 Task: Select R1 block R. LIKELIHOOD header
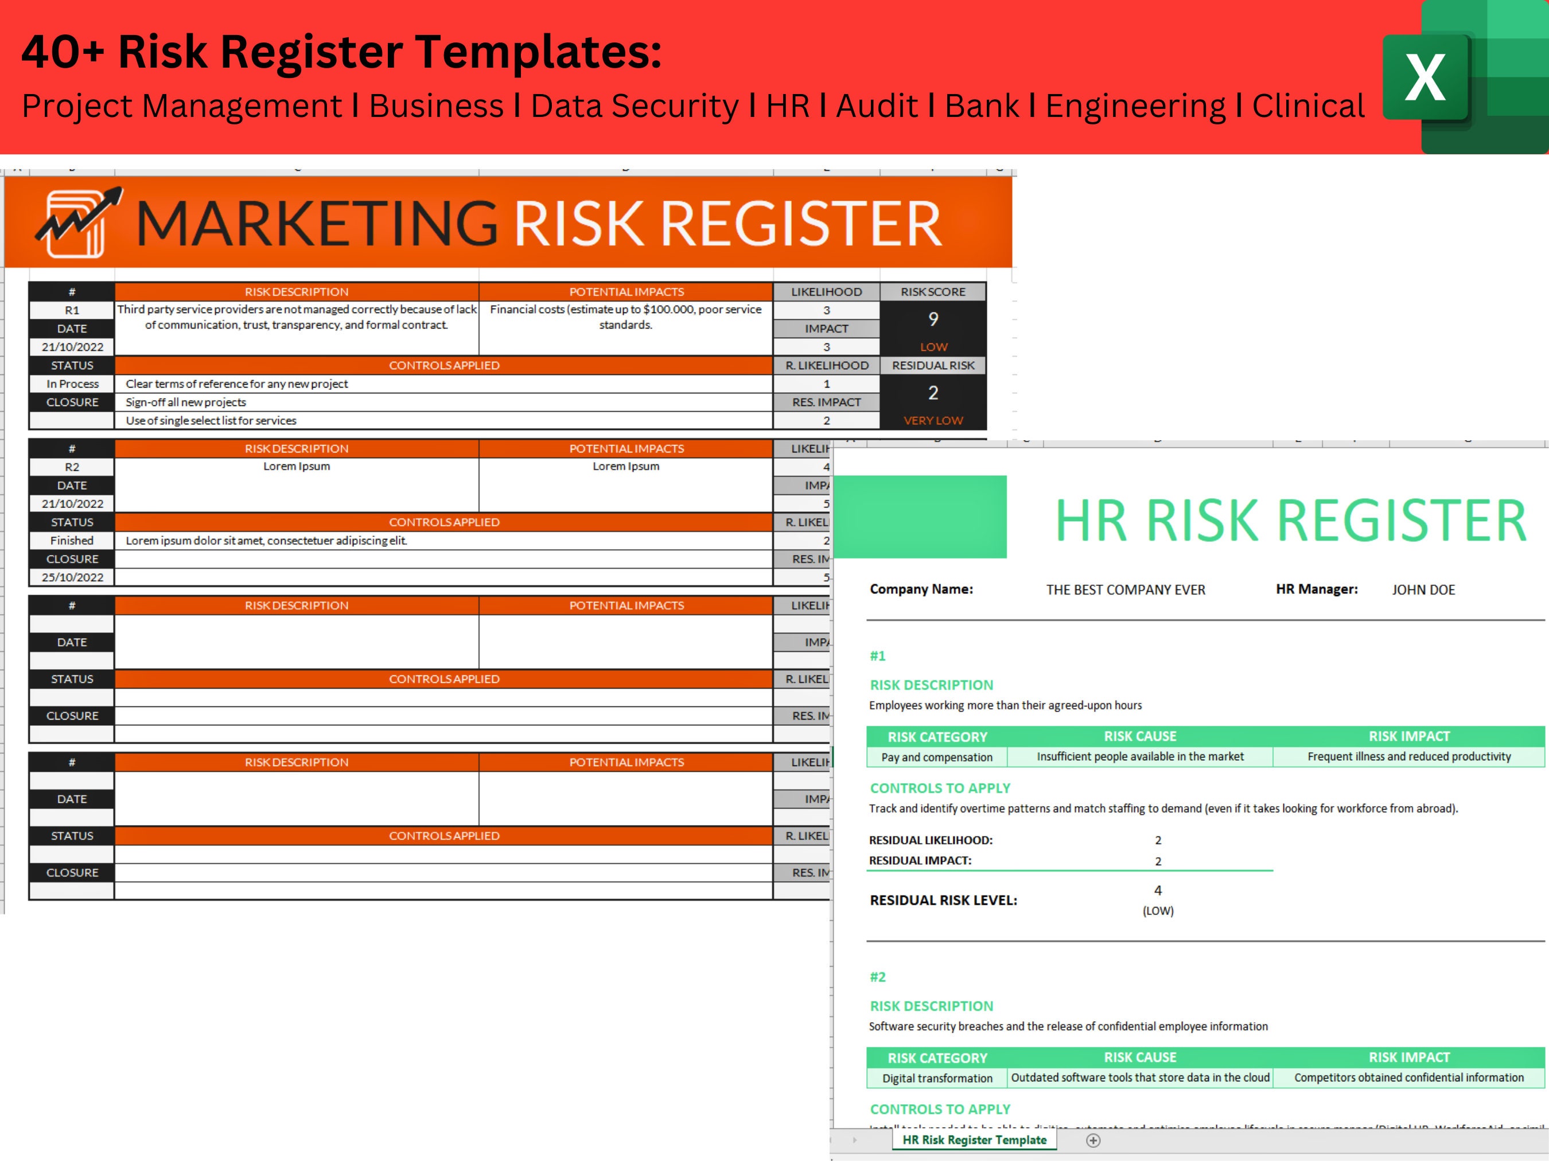(826, 365)
